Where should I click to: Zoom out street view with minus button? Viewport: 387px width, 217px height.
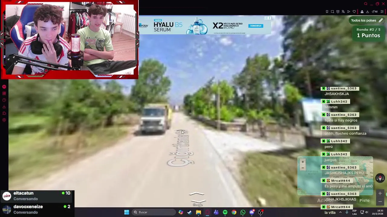380,201
